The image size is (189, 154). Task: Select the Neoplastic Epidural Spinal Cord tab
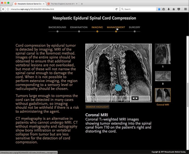(30, 4)
